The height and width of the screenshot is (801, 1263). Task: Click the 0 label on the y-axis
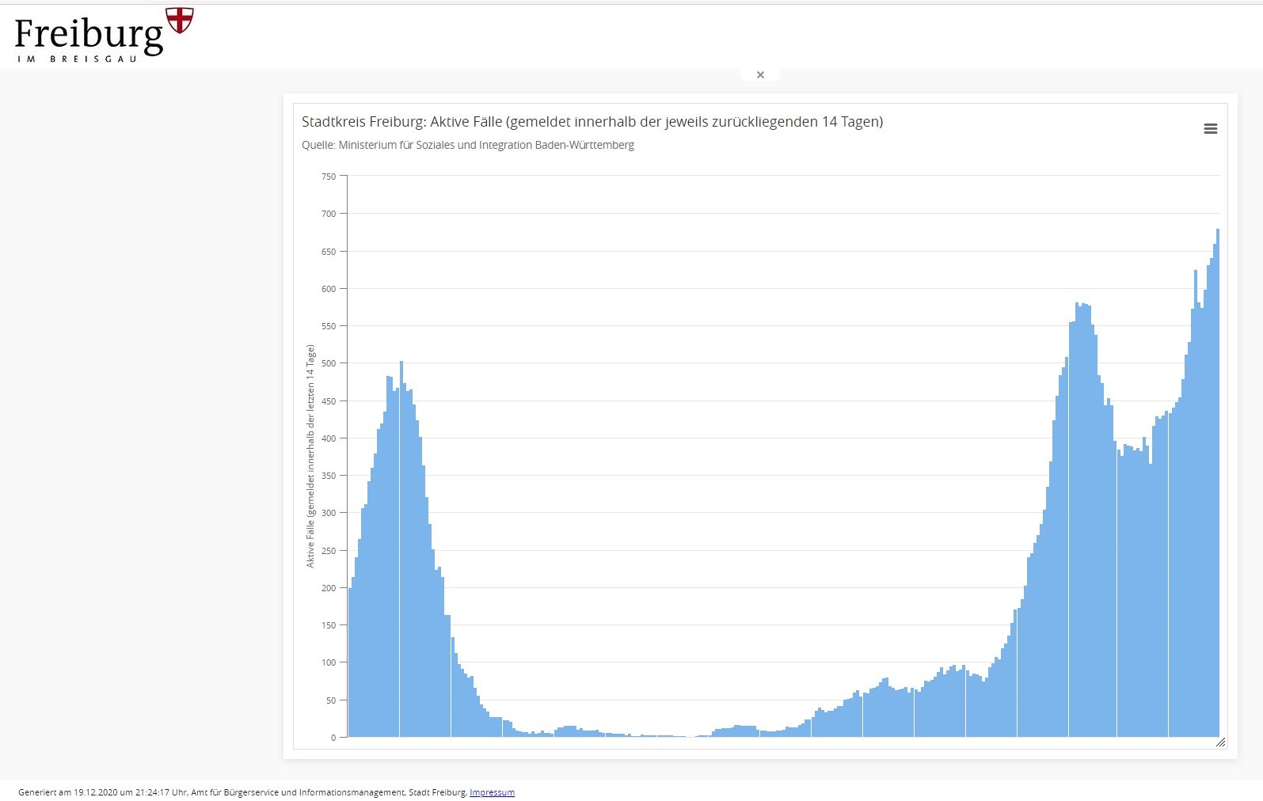333,738
